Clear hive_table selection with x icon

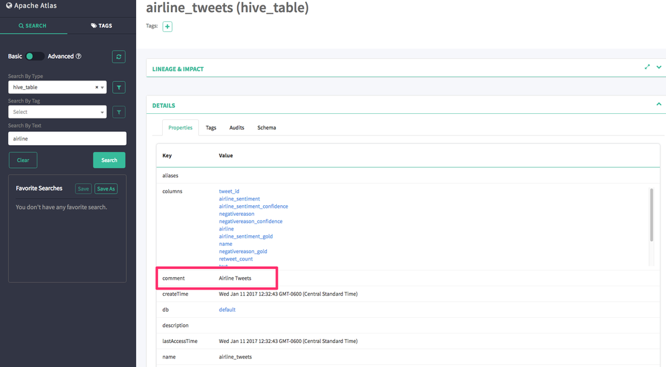click(x=97, y=87)
